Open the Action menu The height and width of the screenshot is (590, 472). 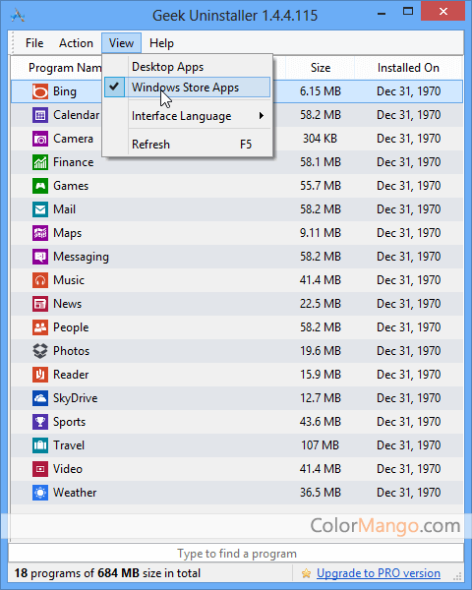coord(76,43)
